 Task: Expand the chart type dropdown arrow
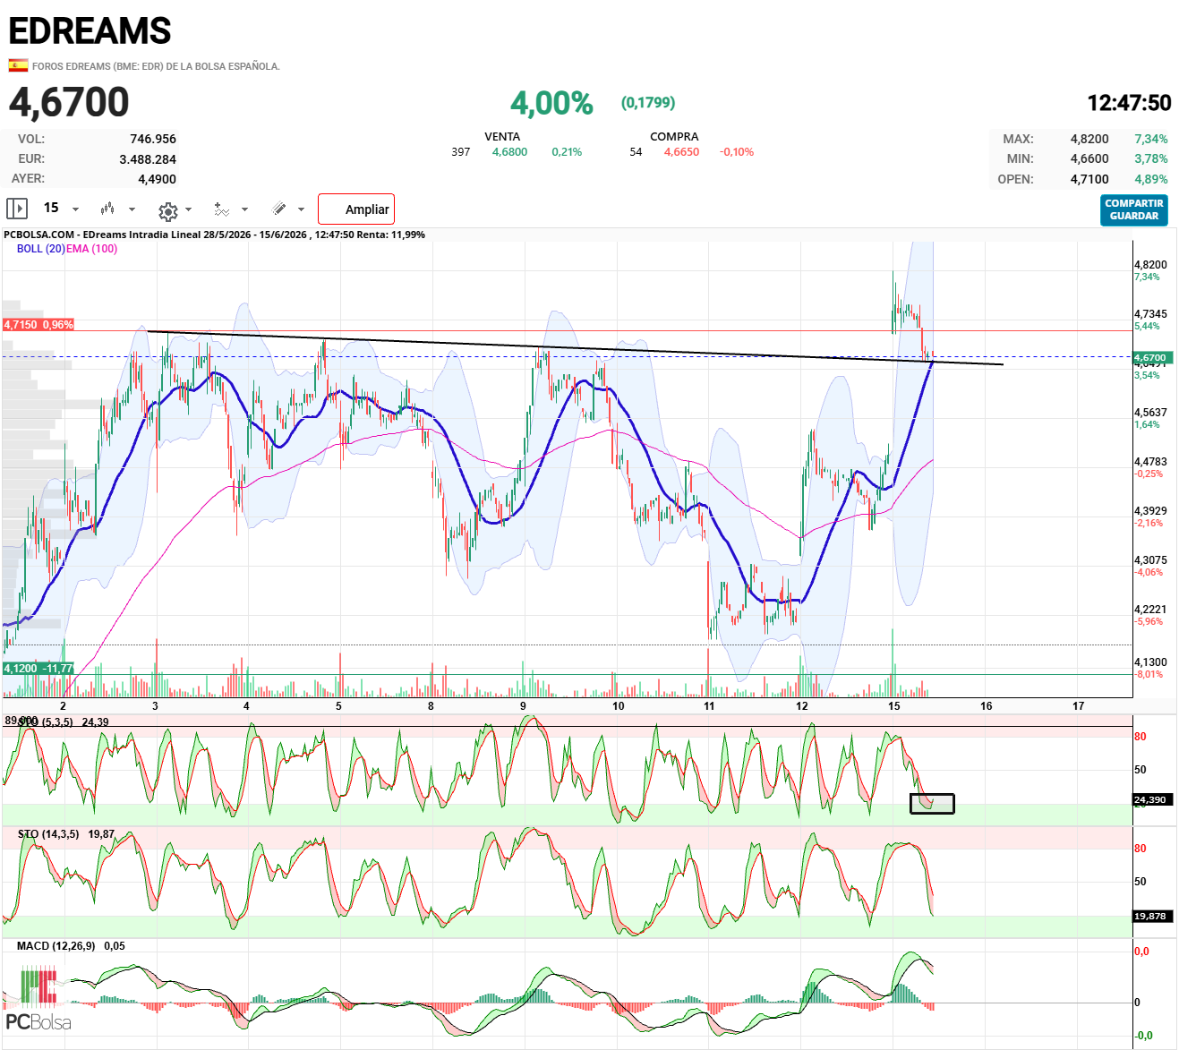click(x=132, y=209)
